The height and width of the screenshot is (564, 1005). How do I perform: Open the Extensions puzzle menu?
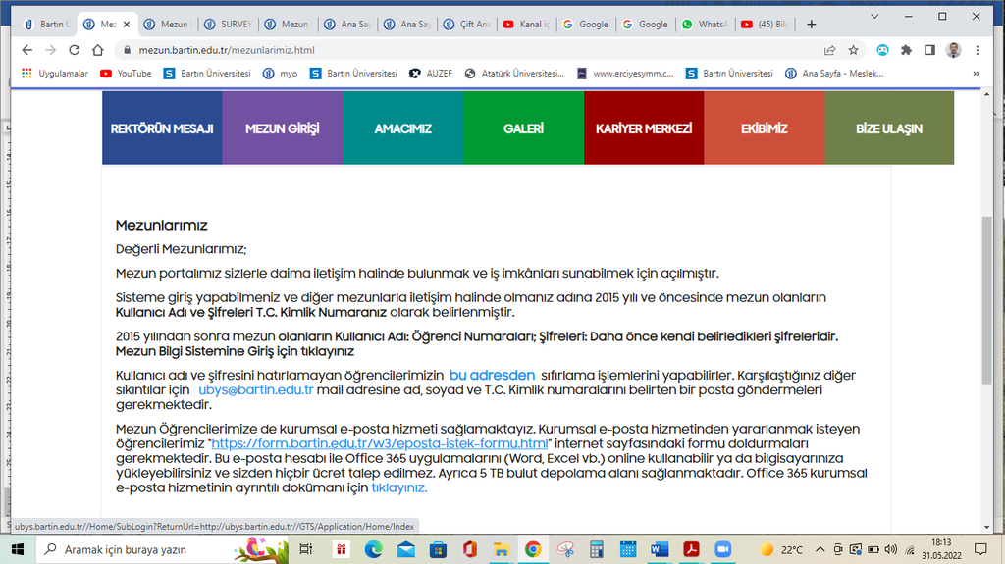[x=906, y=50]
